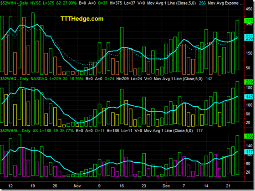
Task: Select the $52WHN symbol header text
Action: click(8, 3)
